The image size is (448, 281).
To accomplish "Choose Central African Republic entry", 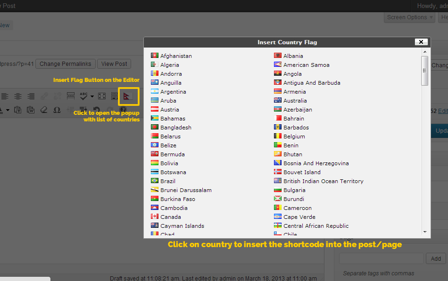I will coord(316,226).
